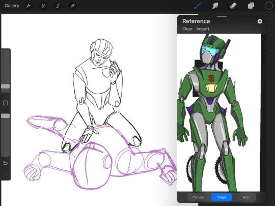Open the Actions wrench menu
This screenshot has width=275, height=206.
tap(29, 6)
